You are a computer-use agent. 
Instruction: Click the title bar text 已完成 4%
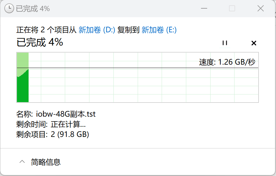33,8
